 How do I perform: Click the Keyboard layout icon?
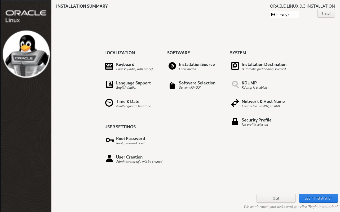pyautogui.click(x=109, y=66)
